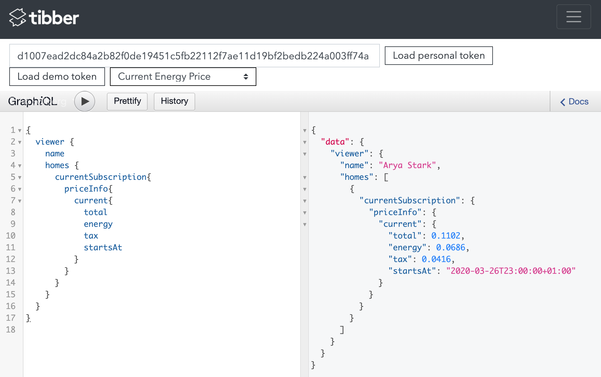Click the 0.0686 energy value
The width and height of the screenshot is (601, 377).
[451, 248]
